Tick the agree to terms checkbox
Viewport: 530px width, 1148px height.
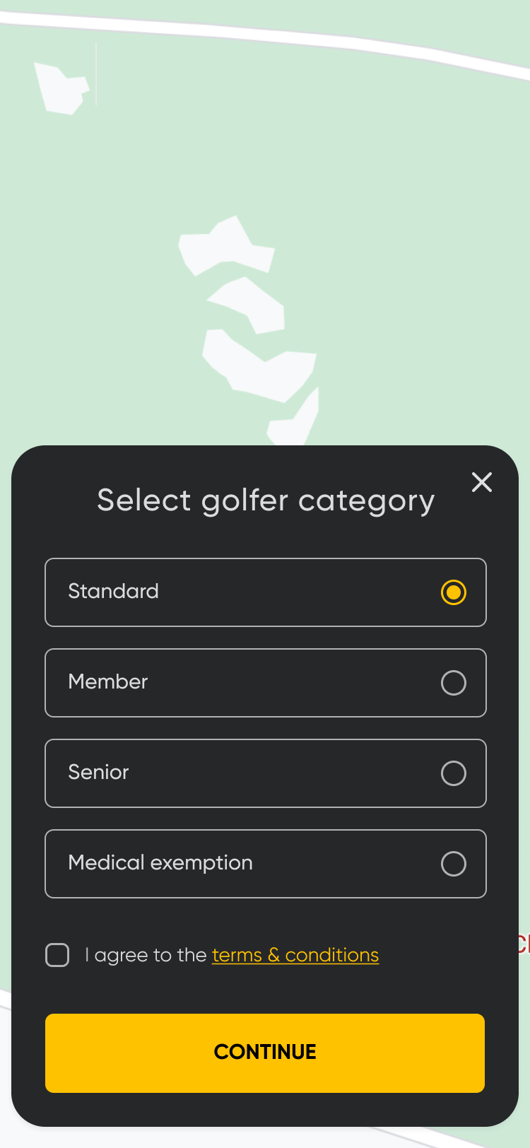pyautogui.click(x=57, y=955)
